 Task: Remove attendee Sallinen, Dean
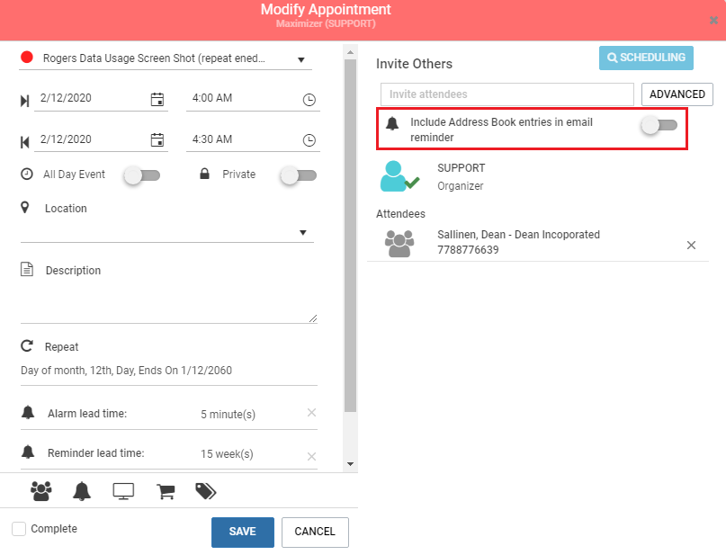click(691, 245)
